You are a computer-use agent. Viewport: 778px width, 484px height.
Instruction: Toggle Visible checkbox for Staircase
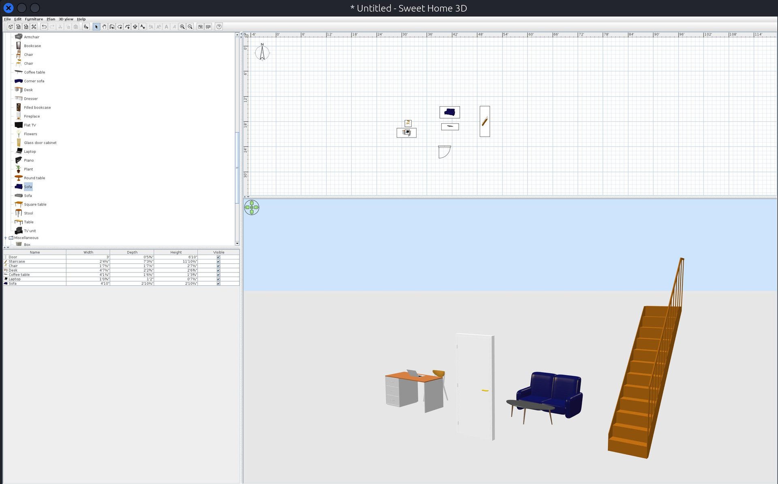218,261
